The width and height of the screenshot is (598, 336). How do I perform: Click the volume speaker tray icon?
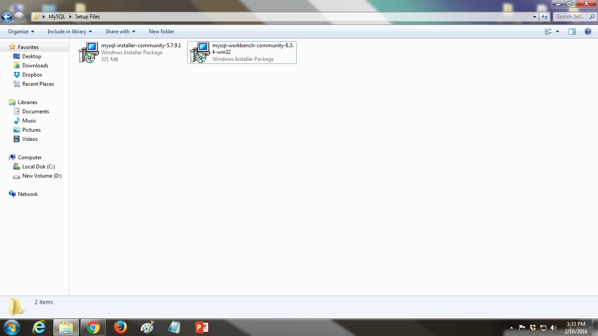554,327
